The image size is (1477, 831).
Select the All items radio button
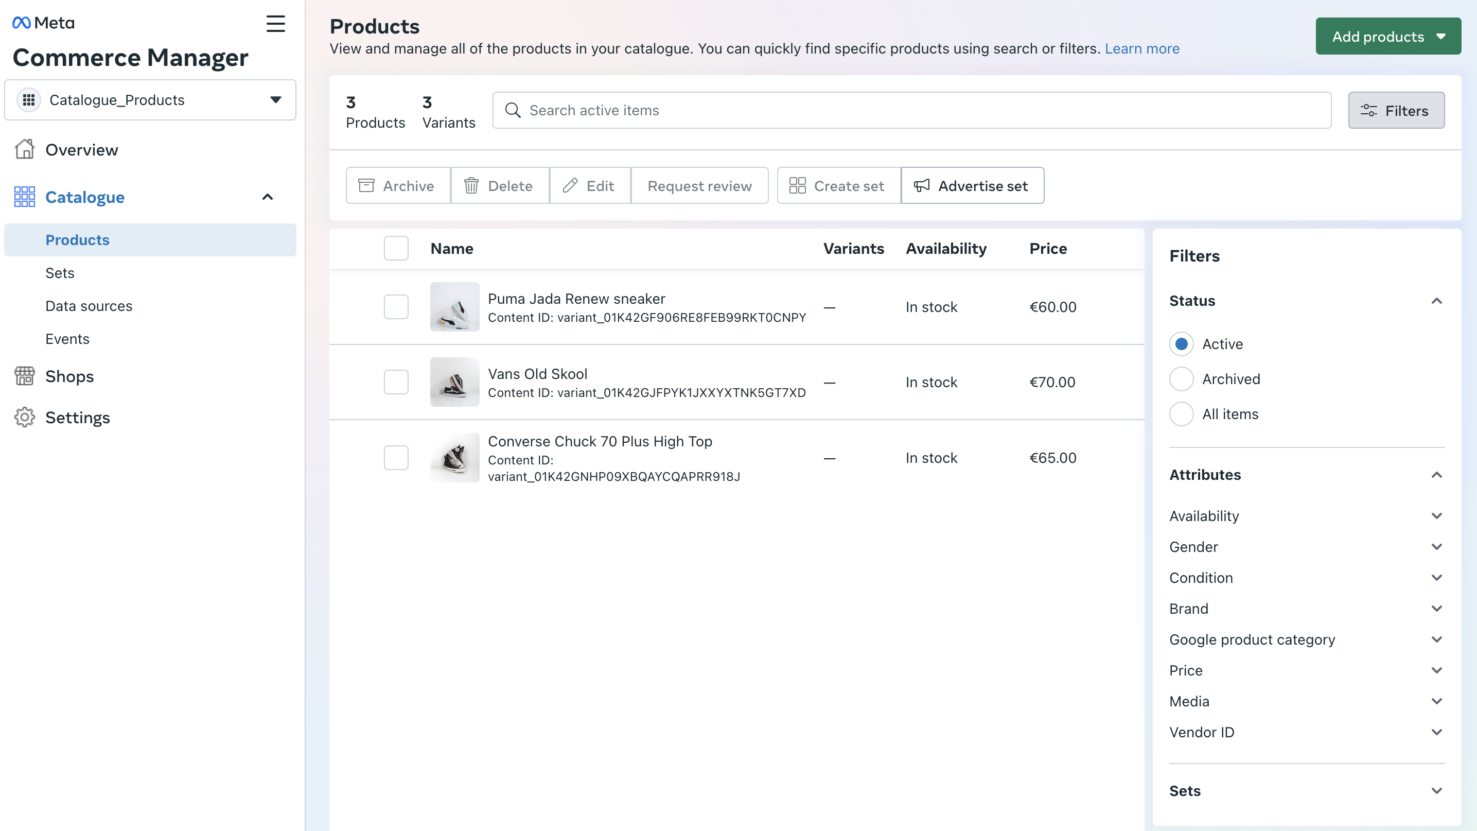pos(1181,413)
